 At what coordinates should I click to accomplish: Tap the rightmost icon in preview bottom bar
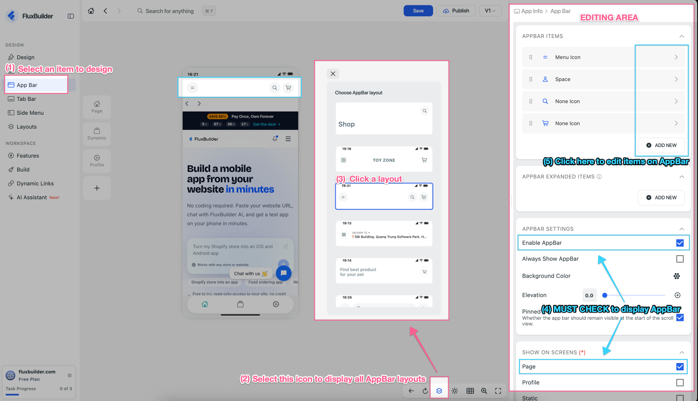(276, 304)
